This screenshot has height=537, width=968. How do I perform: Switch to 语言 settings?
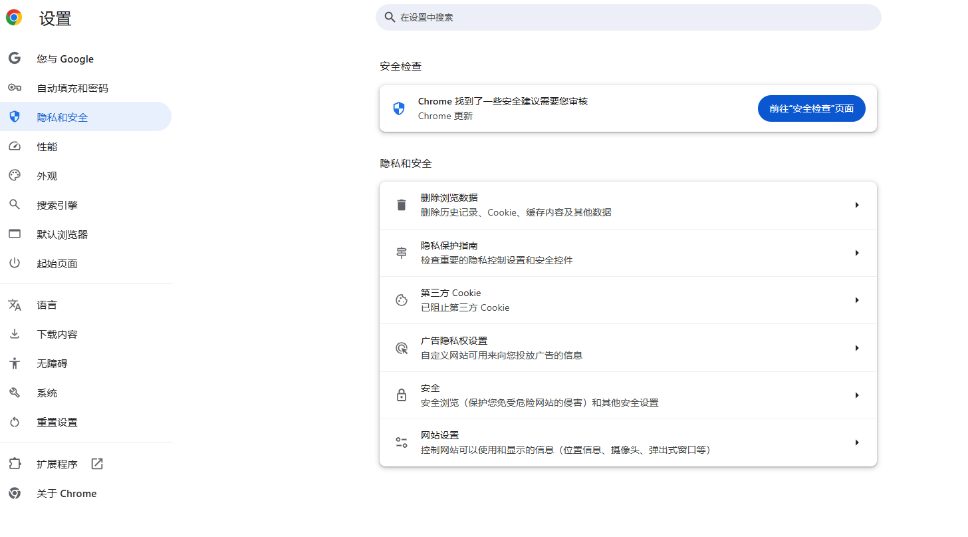pyautogui.click(x=86, y=305)
